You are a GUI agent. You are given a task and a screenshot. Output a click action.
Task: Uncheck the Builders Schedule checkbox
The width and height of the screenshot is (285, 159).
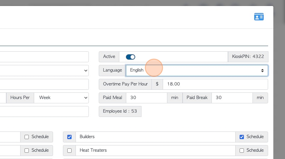[242, 137]
